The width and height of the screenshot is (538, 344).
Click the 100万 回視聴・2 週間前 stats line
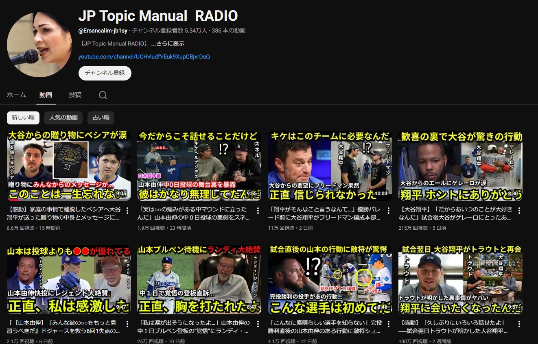tap(425, 341)
